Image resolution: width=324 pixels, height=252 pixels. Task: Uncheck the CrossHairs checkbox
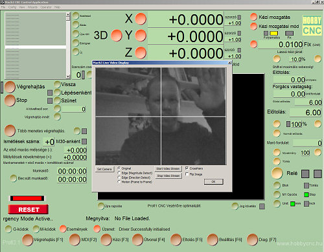[187, 168]
